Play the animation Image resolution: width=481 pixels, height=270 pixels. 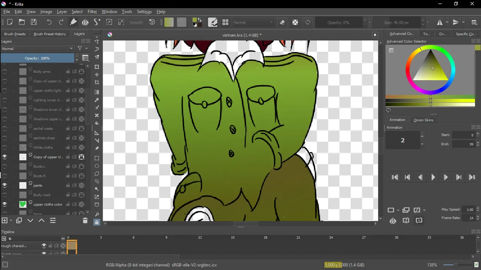pyautogui.click(x=433, y=177)
